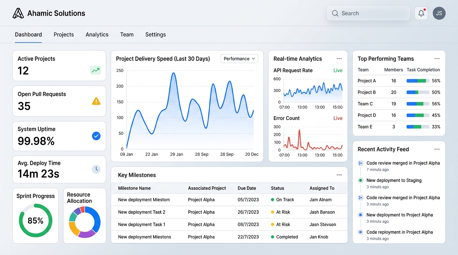Click the Sprint Progress 85% ring

(36, 220)
